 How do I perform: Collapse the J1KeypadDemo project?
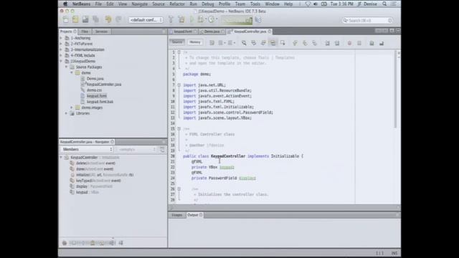(x=61, y=61)
